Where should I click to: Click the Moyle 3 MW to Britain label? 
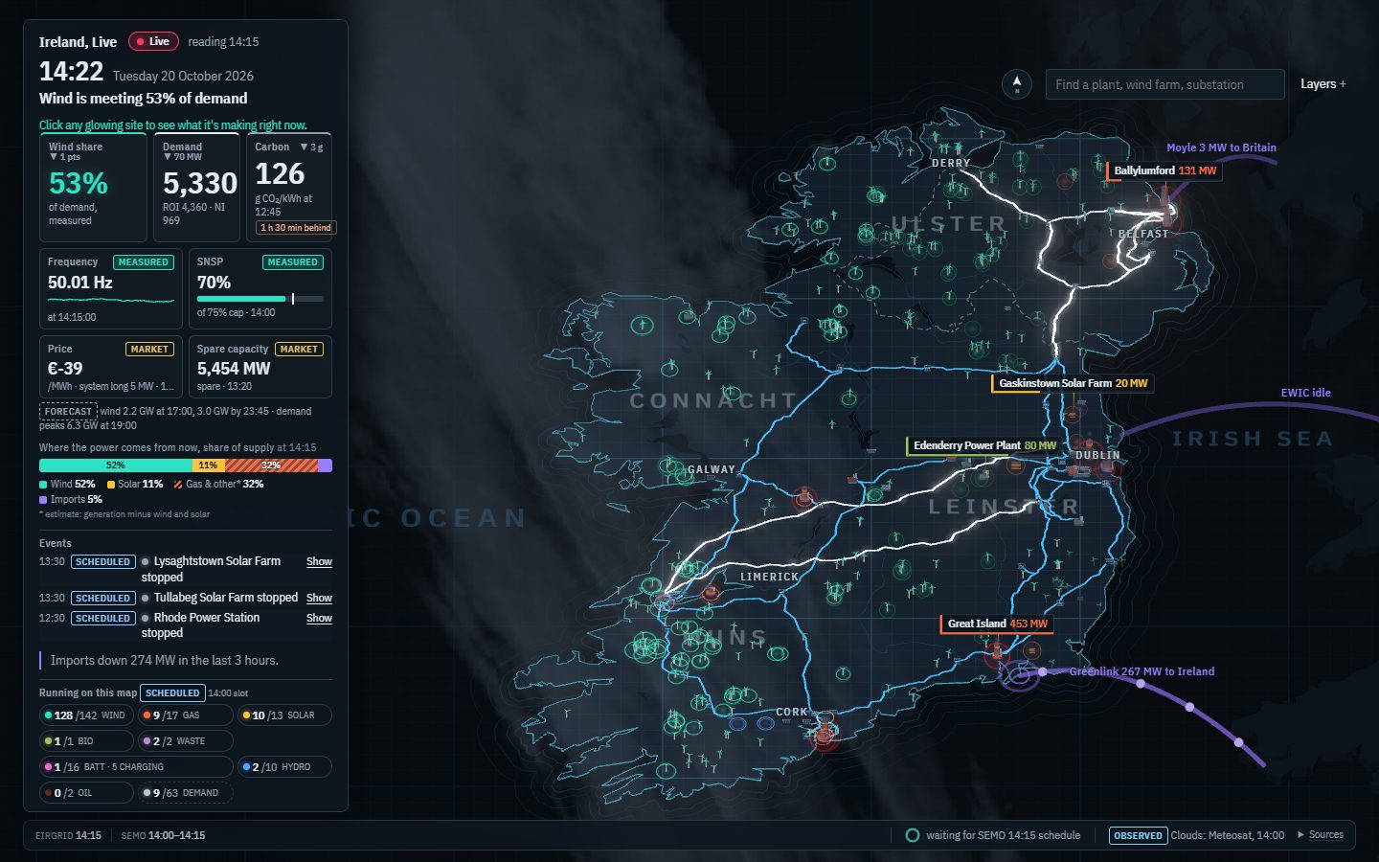[1221, 147]
